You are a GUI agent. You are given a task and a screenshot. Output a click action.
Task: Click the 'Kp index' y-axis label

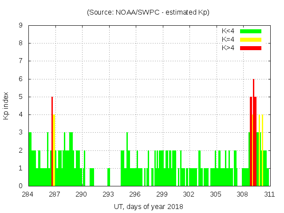(x=6, y=106)
